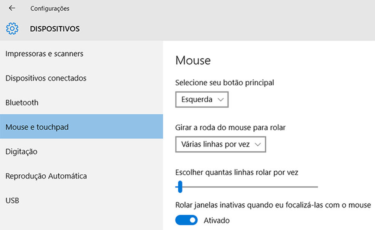
Task: Select the Mouse e touchpad entry
Action: pos(37,127)
